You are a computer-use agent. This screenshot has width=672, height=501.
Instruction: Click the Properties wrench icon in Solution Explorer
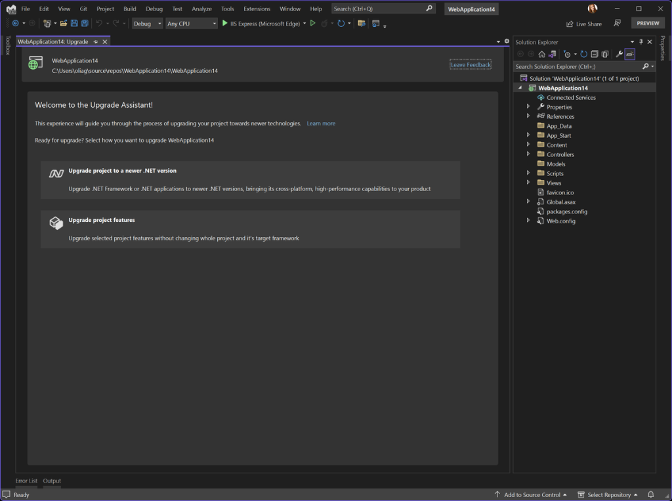click(619, 54)
